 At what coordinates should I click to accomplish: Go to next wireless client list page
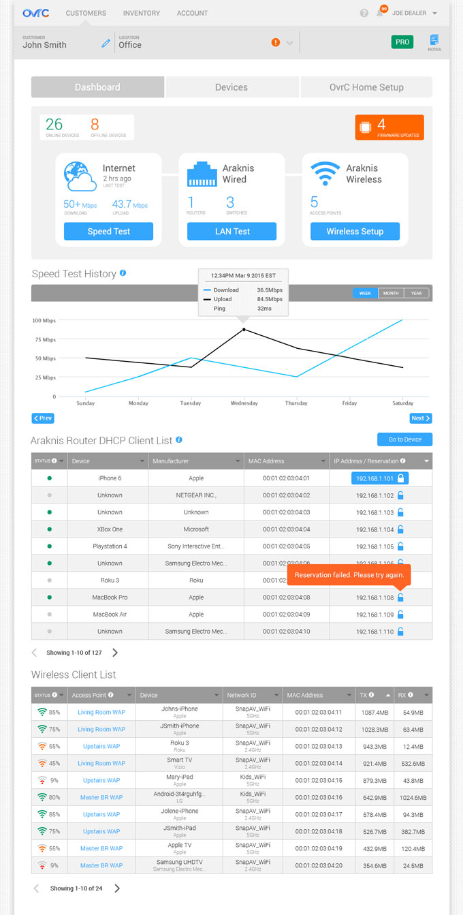[117, 888]
